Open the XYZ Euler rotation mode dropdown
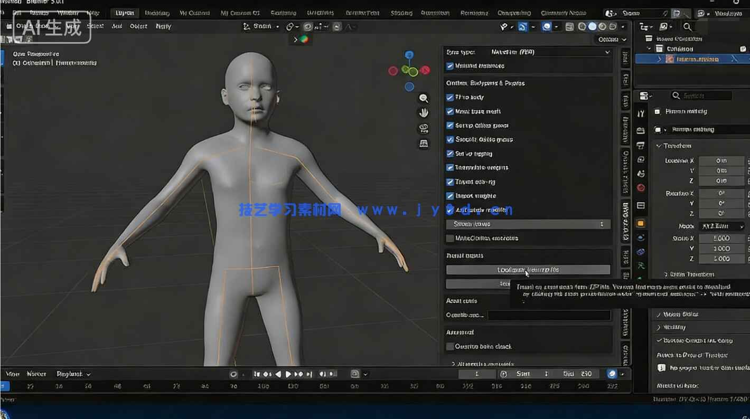Viewport: 750px width, 419px height. pos(721,226)
